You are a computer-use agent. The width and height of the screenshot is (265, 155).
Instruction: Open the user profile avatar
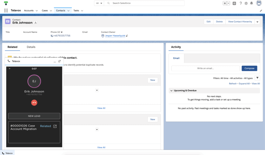pos(259,3)
